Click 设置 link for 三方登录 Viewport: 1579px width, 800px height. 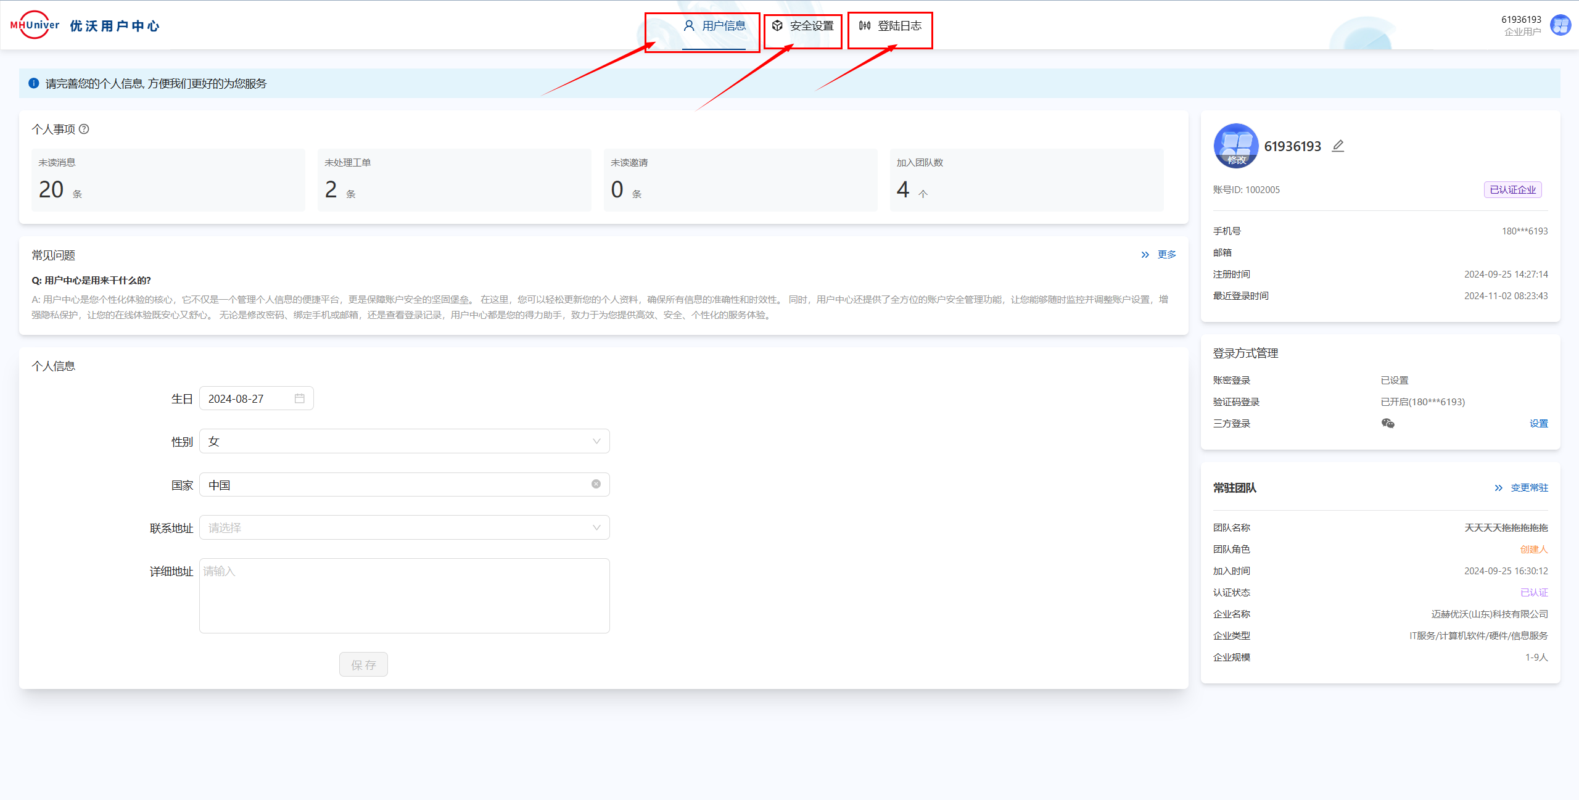point(1538,424)
